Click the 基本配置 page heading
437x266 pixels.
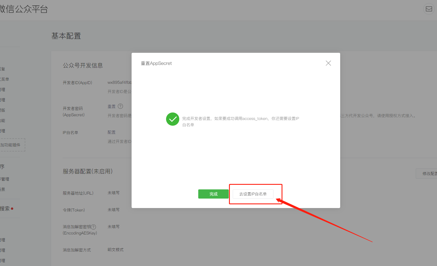(66, 36)
